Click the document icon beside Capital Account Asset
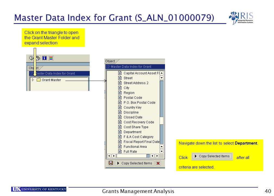274x196 pixels. pyautogui.click(x=120, y=73)
